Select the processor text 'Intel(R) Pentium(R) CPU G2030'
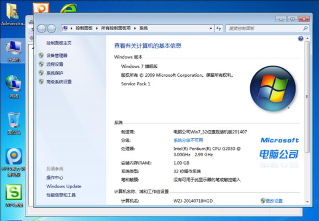This screenshot has width=319, height=221. pos(204,149)
